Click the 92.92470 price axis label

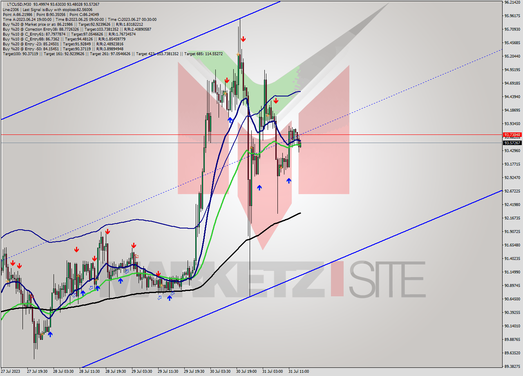point(512,177)
